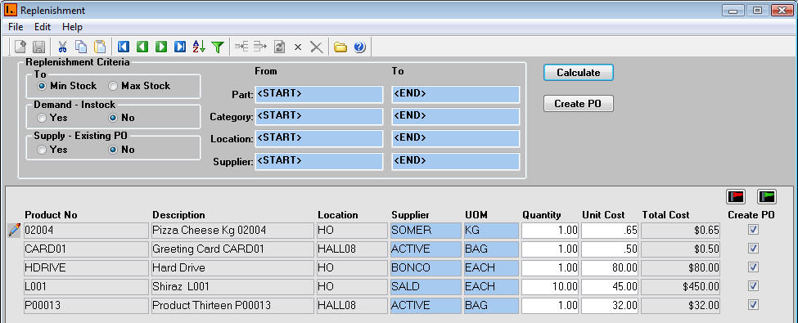Go to previous record green arrow

tap(142, 47)
